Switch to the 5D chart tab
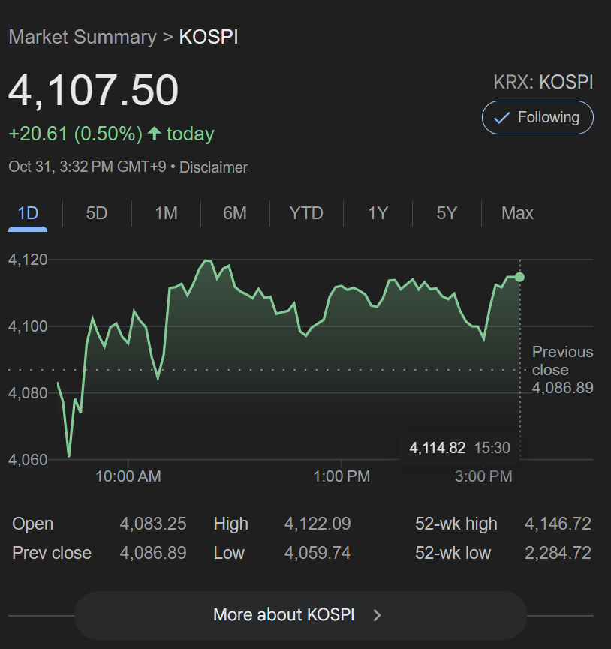The height and width of the screenshot is (649, 611). (96, 213)
